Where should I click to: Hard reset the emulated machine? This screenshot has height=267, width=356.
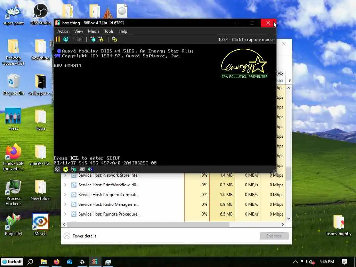66,39
